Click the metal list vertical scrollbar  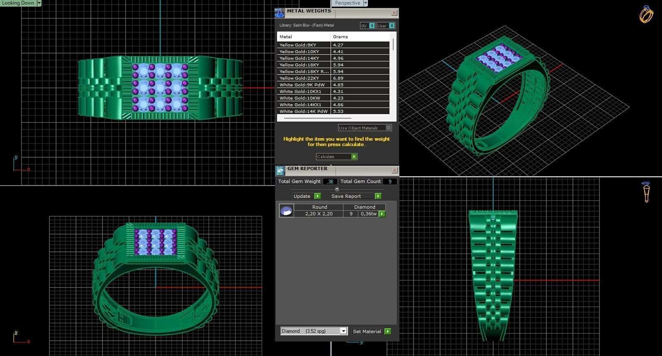(393, 44)
